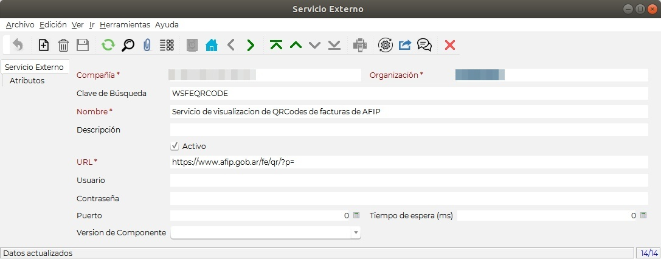Image resolution: width=661 pixels, height=259 pixels.
Task: Click the Compañía field
Action: tap(265, 75)
